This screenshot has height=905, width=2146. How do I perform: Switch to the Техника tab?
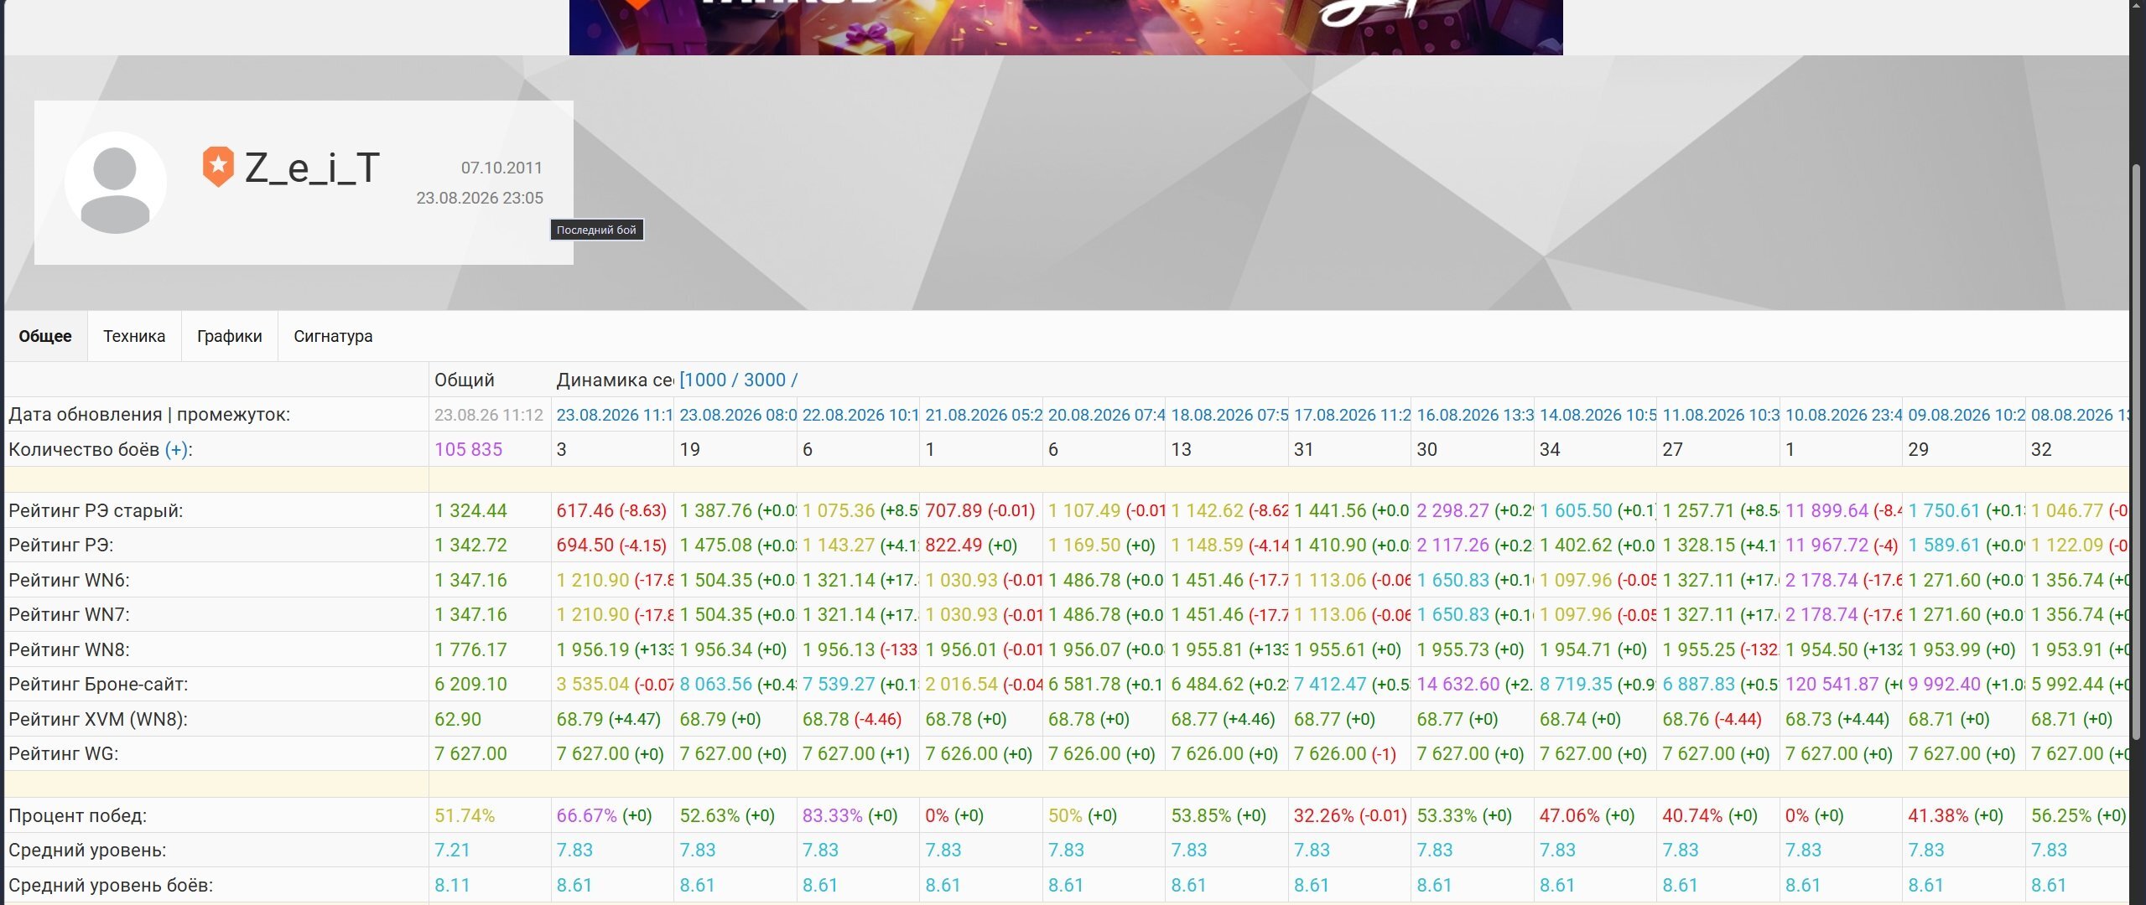[x=134, y=336]
